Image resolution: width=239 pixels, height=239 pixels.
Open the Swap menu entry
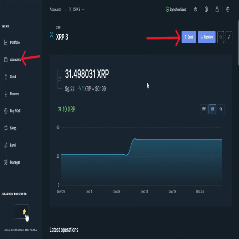click(x=13, y=128)
